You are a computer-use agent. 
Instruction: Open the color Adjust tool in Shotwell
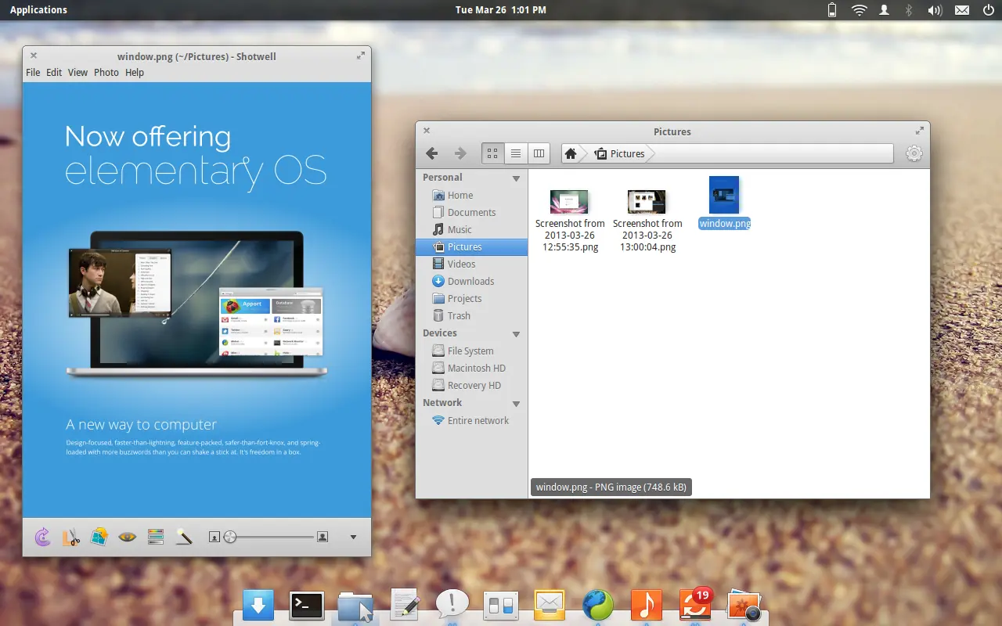point(156,537)
